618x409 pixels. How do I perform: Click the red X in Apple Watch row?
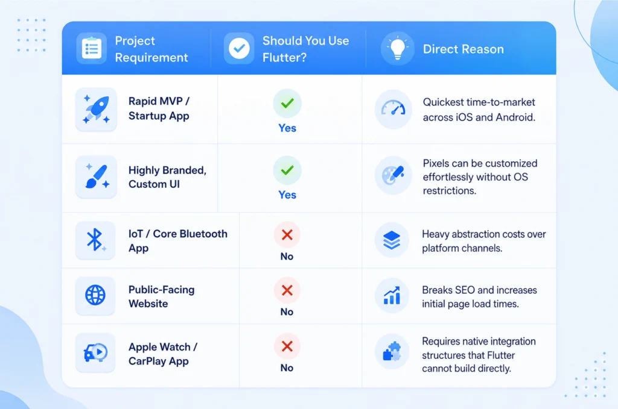(x=287, y=346)
